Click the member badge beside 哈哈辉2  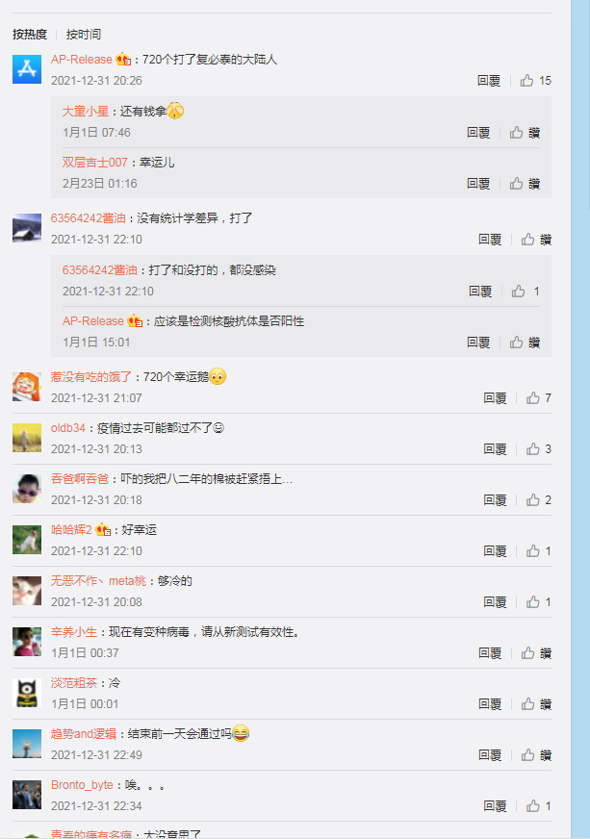tap(103, 530)
